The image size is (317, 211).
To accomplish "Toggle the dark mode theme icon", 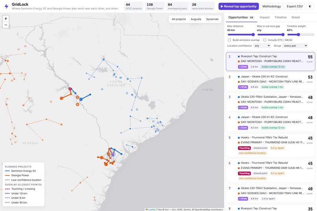I will tap(310, 6).
